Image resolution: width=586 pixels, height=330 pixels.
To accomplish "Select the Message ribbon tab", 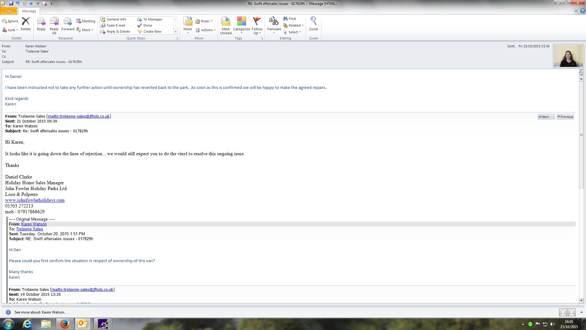I will (29, 11).
